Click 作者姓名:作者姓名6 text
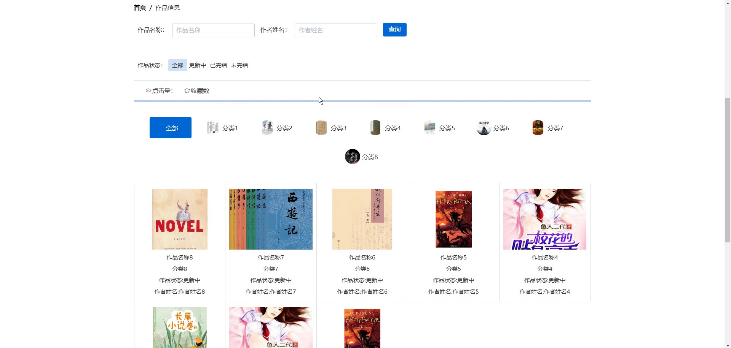This screenshot has width=731, height=348. click(362, 292)
